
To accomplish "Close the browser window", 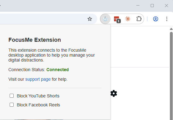I will (166, 6).
